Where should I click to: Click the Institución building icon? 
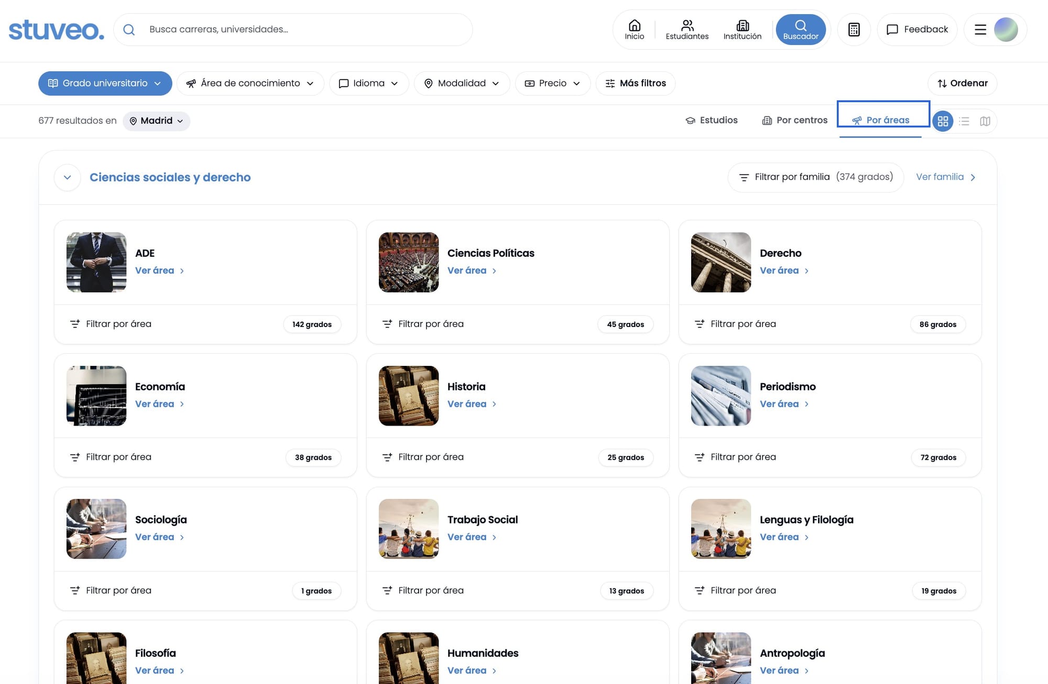click(x=743, y=25)
